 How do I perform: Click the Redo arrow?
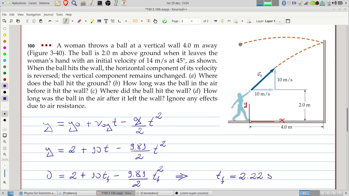click(x=57, y=21)
